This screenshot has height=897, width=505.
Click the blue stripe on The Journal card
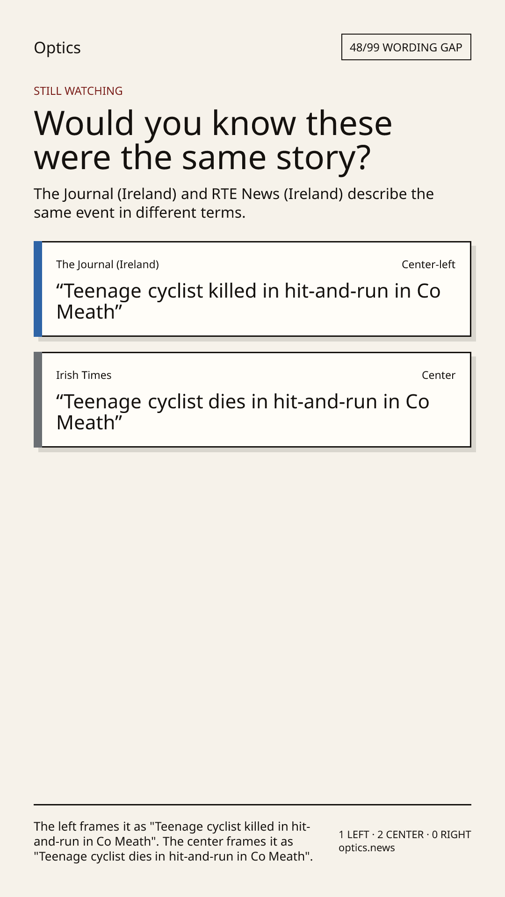coord(38,289)
